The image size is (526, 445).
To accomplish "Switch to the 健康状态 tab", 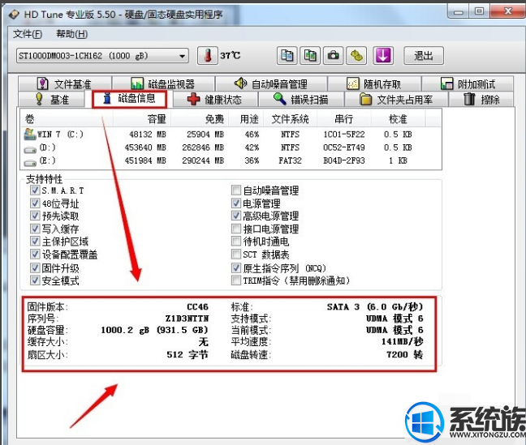I will tap(214, 100).
